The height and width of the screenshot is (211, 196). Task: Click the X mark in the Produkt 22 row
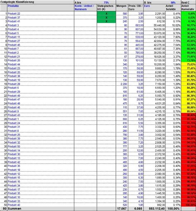point(106,14)
